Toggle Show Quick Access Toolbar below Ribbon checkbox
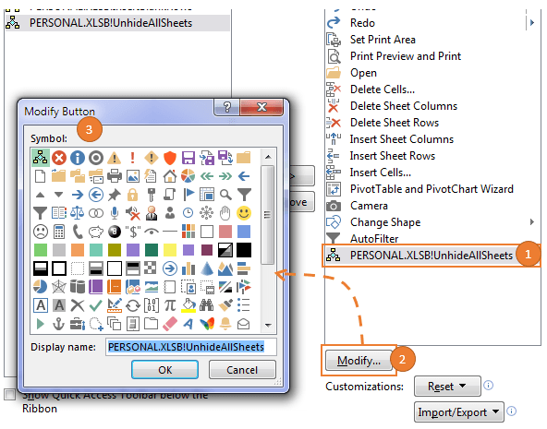547x429 pixels. click(x=10, y=395)
